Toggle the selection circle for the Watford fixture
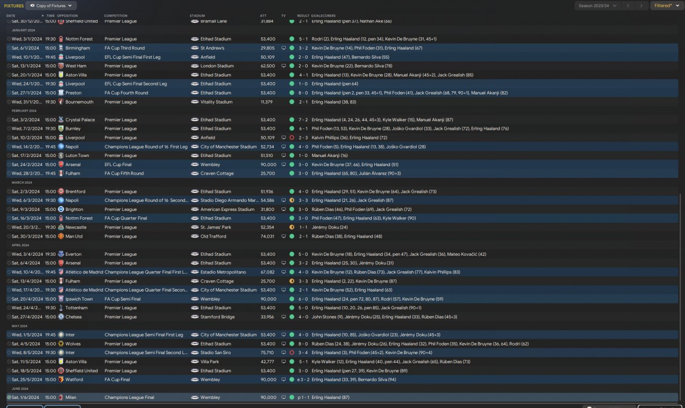The image size is (685, 408). click(x=9, y=380)
